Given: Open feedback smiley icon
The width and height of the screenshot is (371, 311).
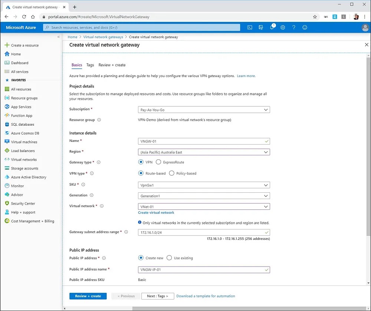Looking at the screenshot, I should point(305,27).
